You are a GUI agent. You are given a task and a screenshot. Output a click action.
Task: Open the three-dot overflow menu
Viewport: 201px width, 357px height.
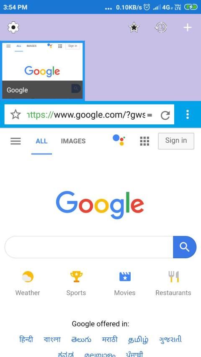click(x=187, y=114)
